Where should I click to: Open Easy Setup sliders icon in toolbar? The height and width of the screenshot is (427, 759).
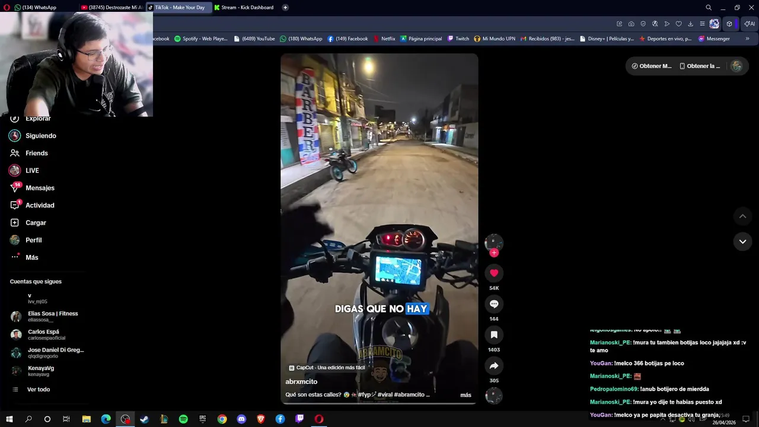(x=702, y=24)
